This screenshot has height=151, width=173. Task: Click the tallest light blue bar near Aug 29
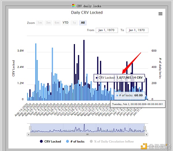[36, 72]
